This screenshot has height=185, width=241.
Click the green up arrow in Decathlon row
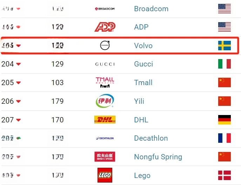19,138
